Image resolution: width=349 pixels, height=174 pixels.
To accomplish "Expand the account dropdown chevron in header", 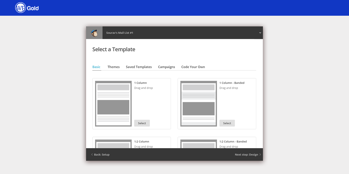I will pyautogui.click(x=260, y=33).
